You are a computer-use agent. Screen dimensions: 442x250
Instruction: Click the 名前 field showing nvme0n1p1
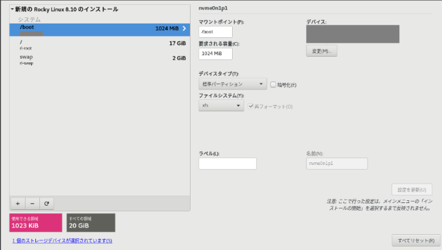[x=337, y=164]
